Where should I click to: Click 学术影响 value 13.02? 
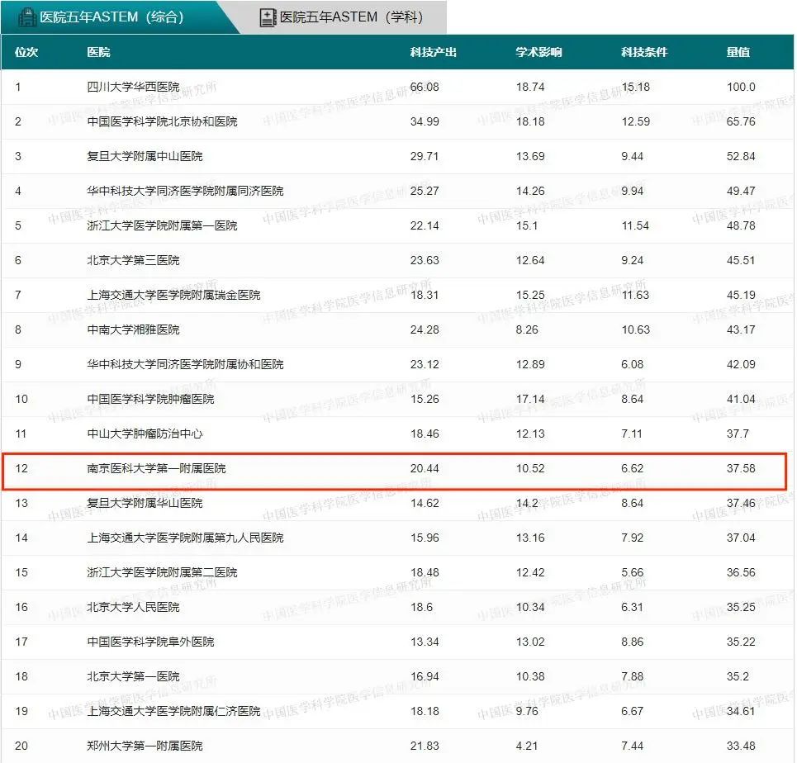[x=530, y=642]
